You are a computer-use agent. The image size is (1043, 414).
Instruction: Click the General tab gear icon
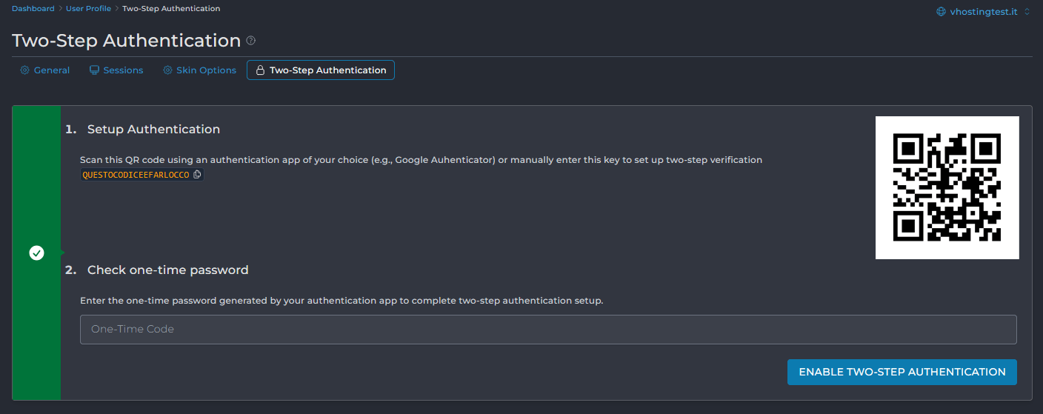tap(24, 70)
